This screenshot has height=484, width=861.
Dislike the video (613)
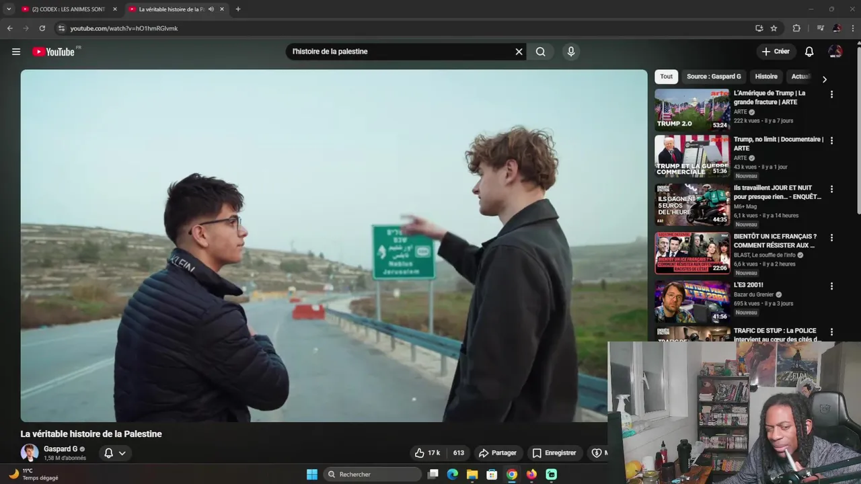pyautogui.click(x=458, y=453)
